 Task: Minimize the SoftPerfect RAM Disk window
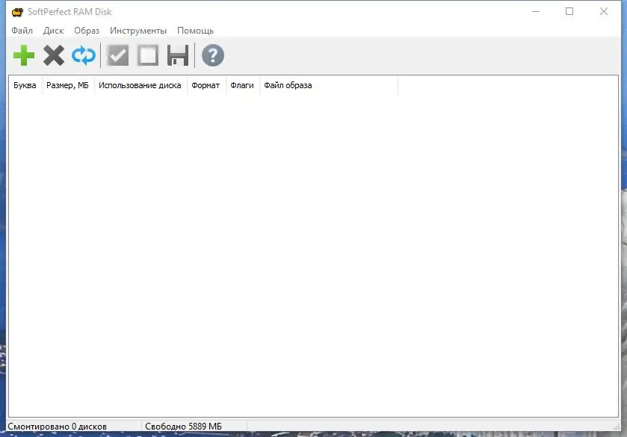coord(536,12)
